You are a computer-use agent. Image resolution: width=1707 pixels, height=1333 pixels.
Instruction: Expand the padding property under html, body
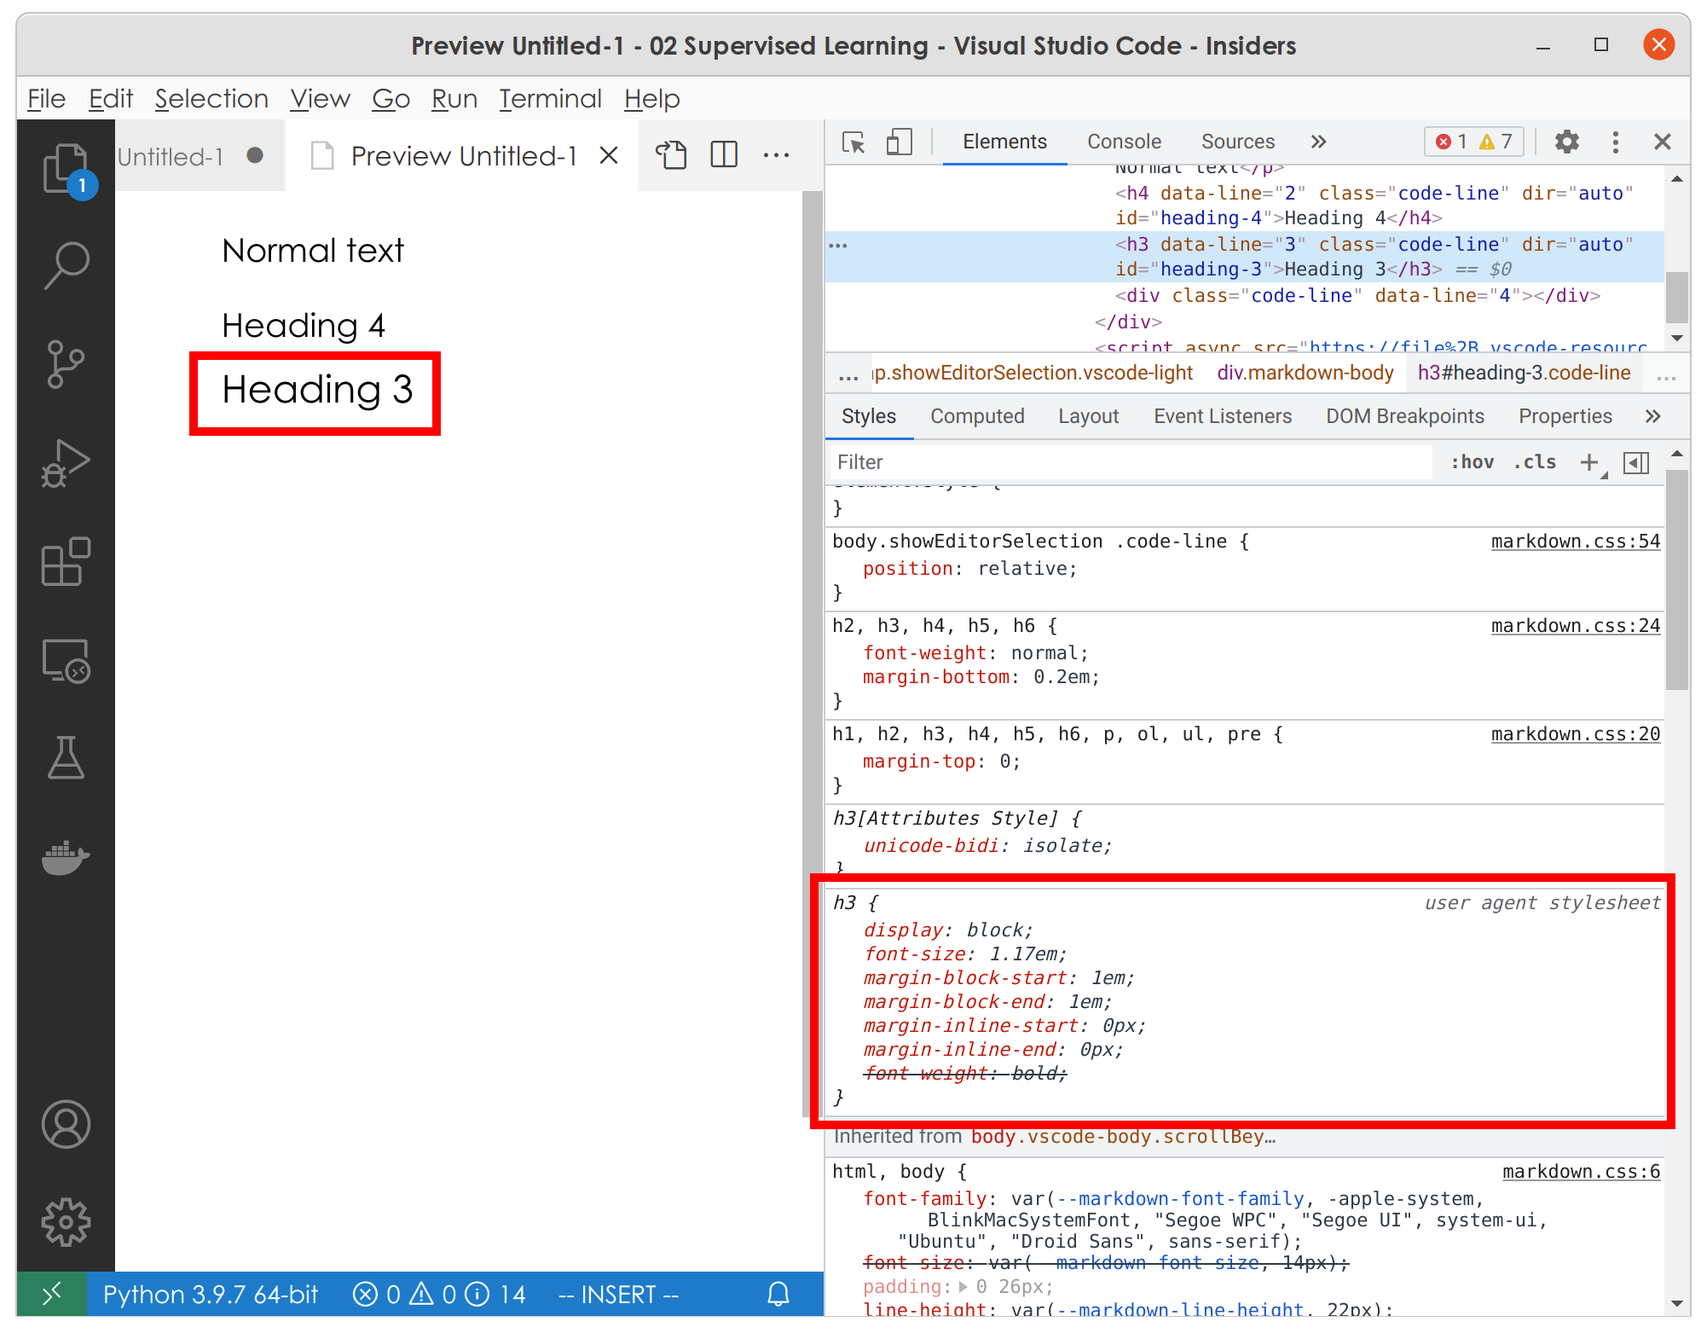[961, 1286]
